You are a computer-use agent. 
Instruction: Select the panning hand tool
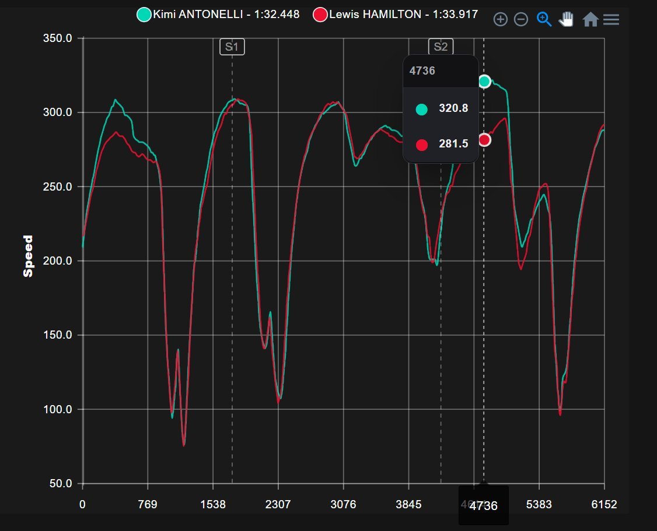click(x=566, y=19)
